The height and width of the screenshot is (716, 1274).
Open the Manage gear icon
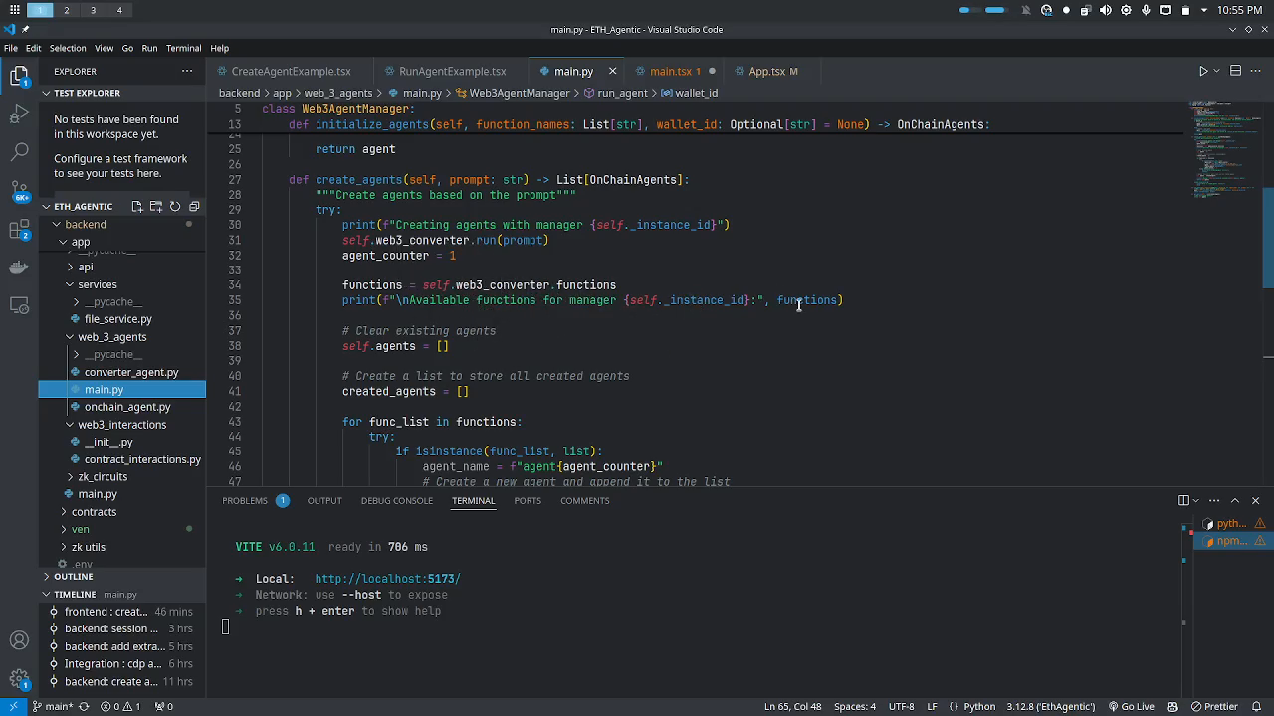pos(19,680)
